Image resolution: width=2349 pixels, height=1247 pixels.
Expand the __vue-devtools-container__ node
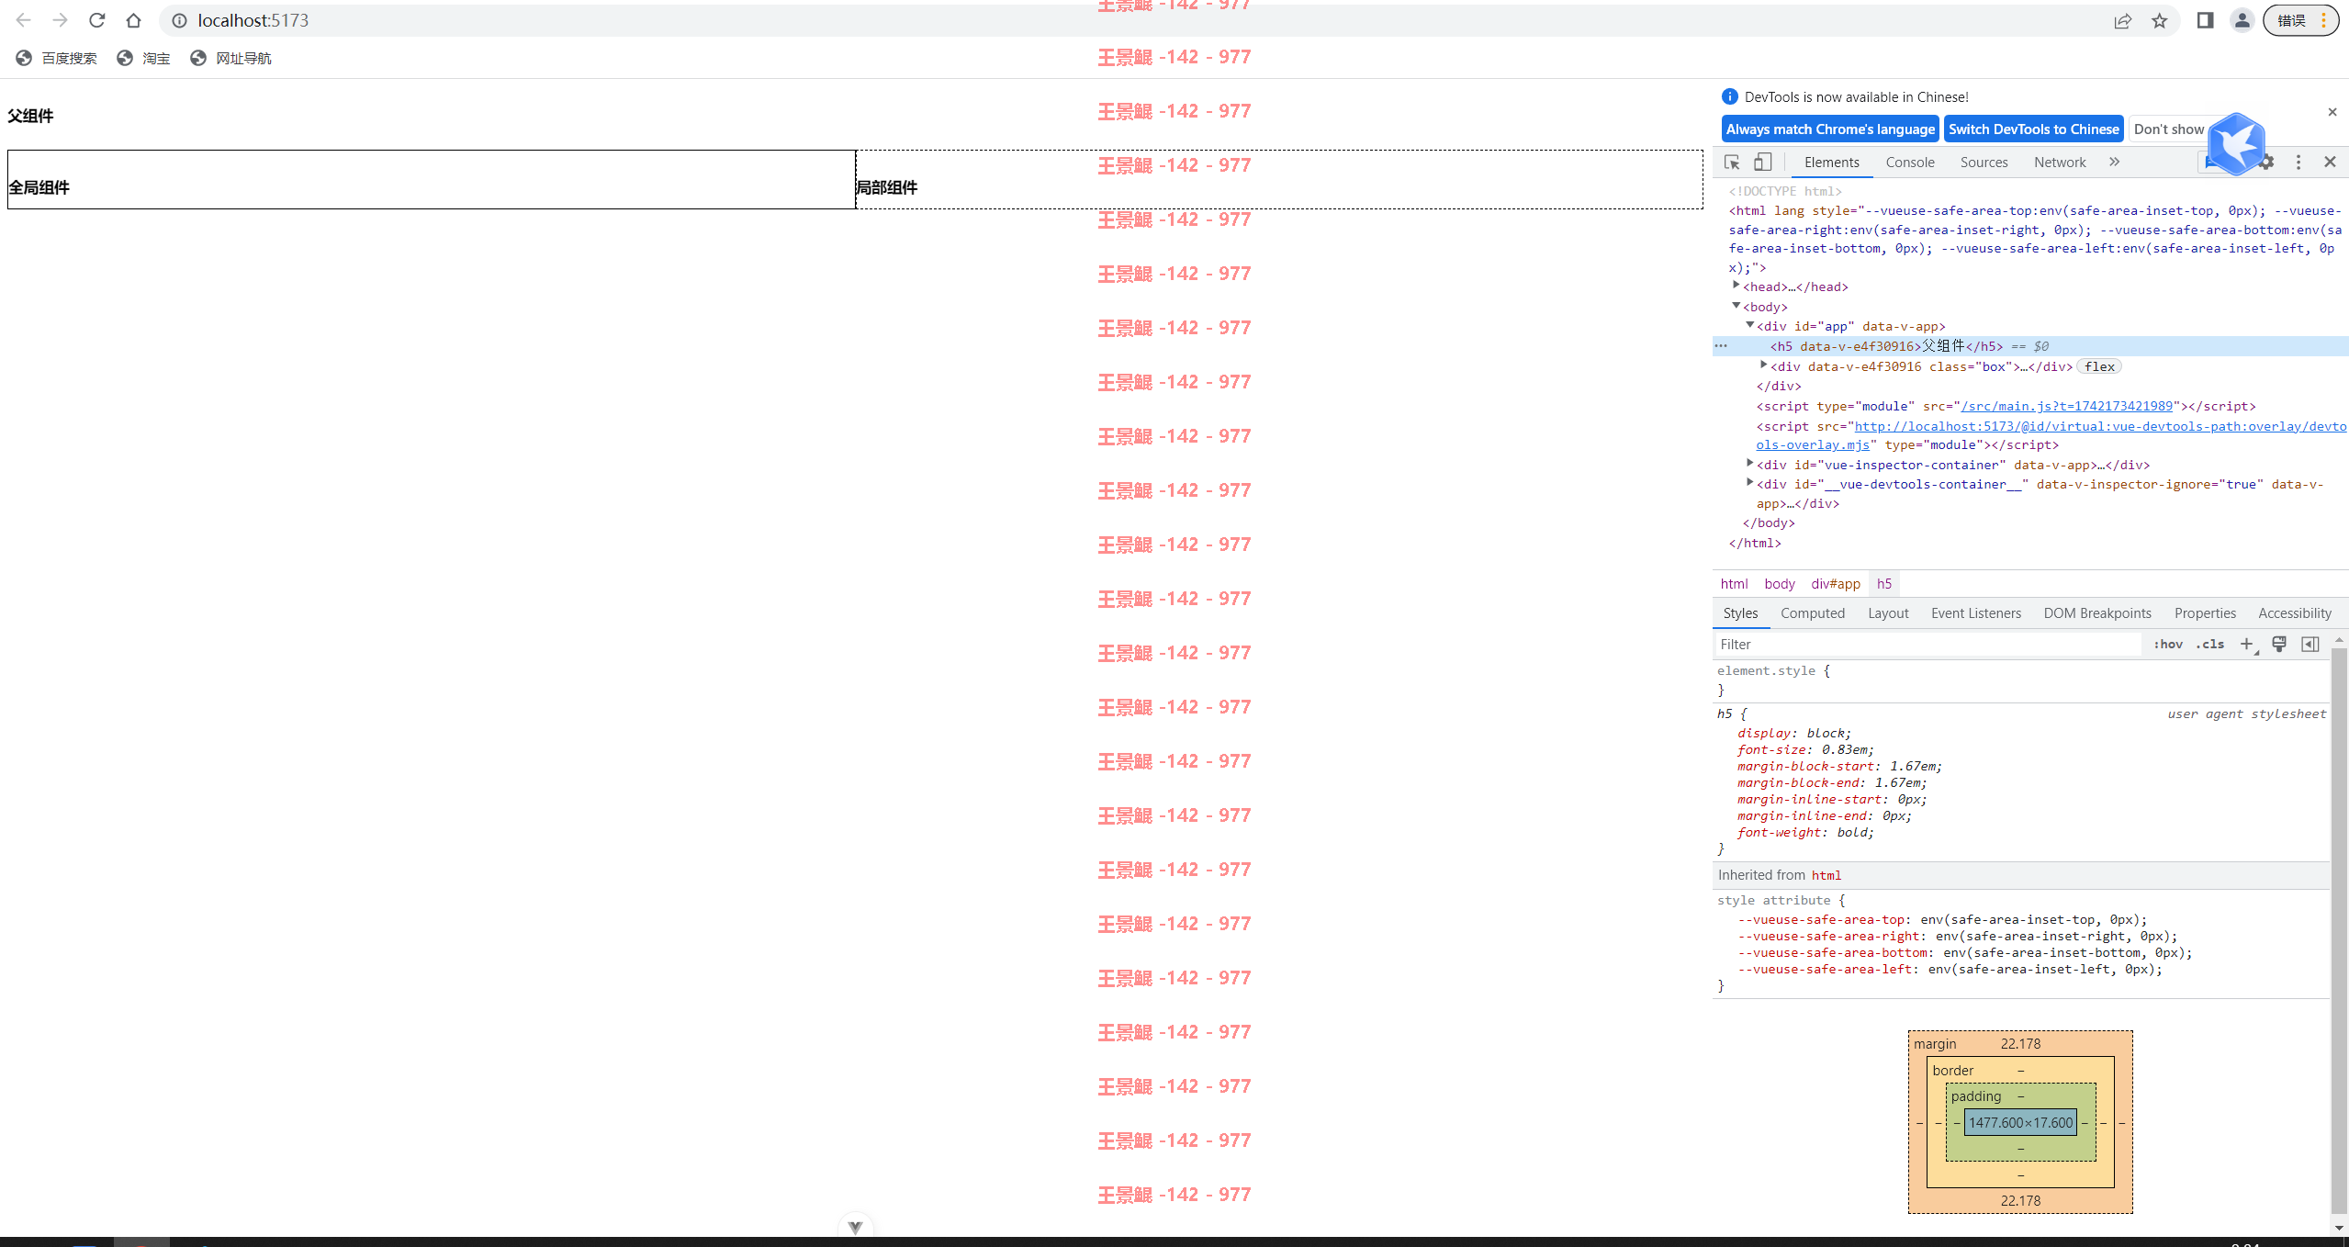1750,482
